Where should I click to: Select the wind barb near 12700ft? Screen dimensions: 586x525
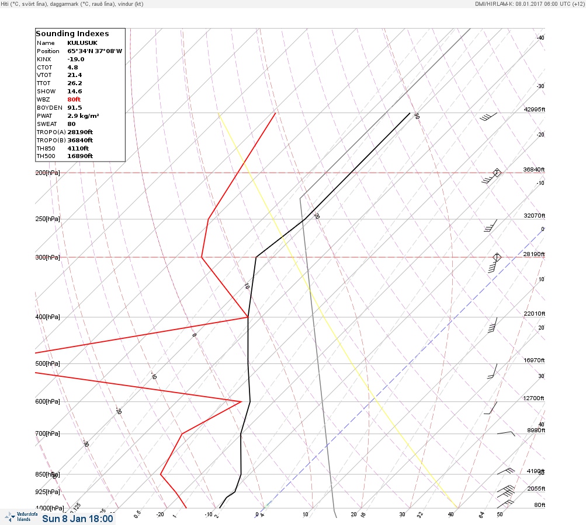pyautogui.click(x=491, y=408)
